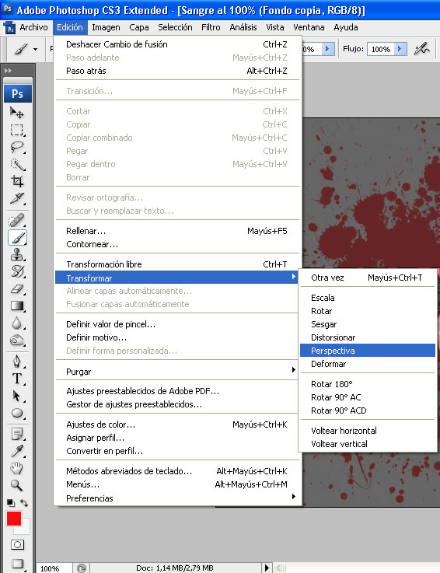Select the Eraser tool
This screenshot has height=573, width=440.
point(17,289)
